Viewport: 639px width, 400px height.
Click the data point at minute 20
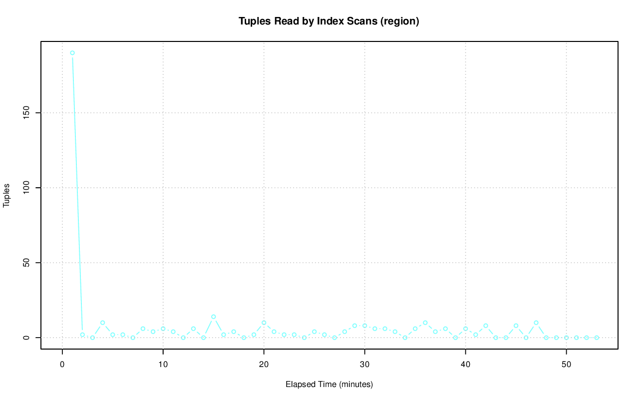[264, 323]
